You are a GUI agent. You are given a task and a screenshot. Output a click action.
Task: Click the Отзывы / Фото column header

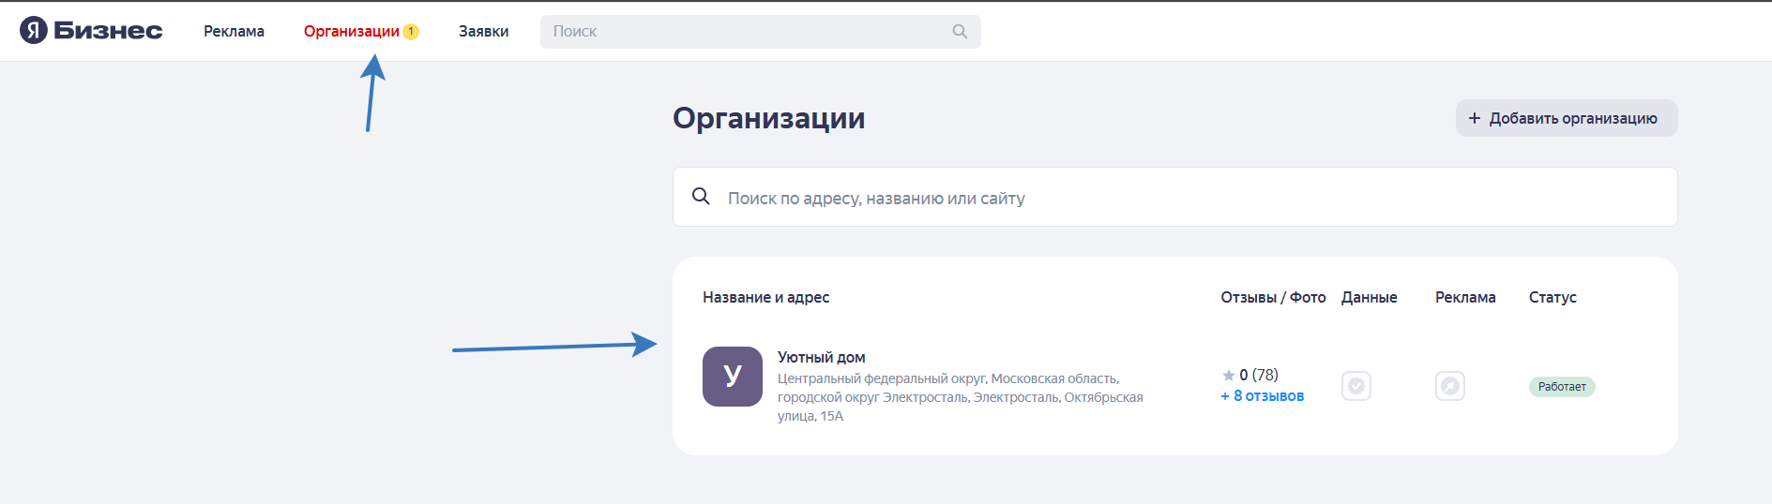[x=1273, y=297]
